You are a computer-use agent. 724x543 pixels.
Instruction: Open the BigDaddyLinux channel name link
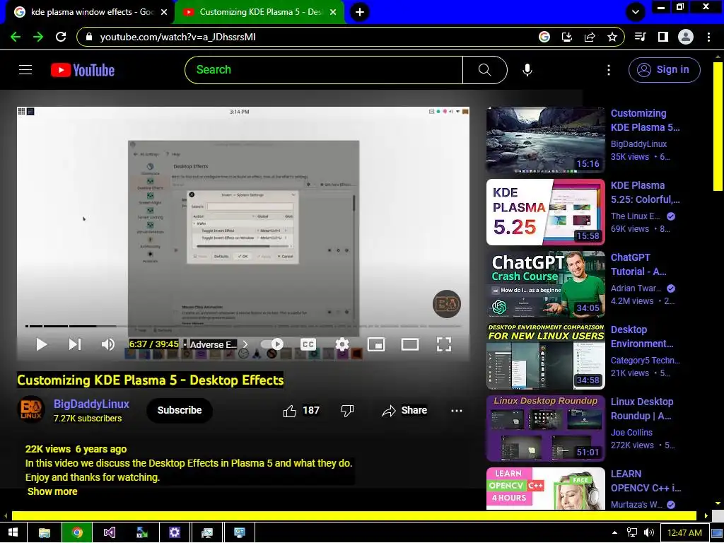point(91,404)
